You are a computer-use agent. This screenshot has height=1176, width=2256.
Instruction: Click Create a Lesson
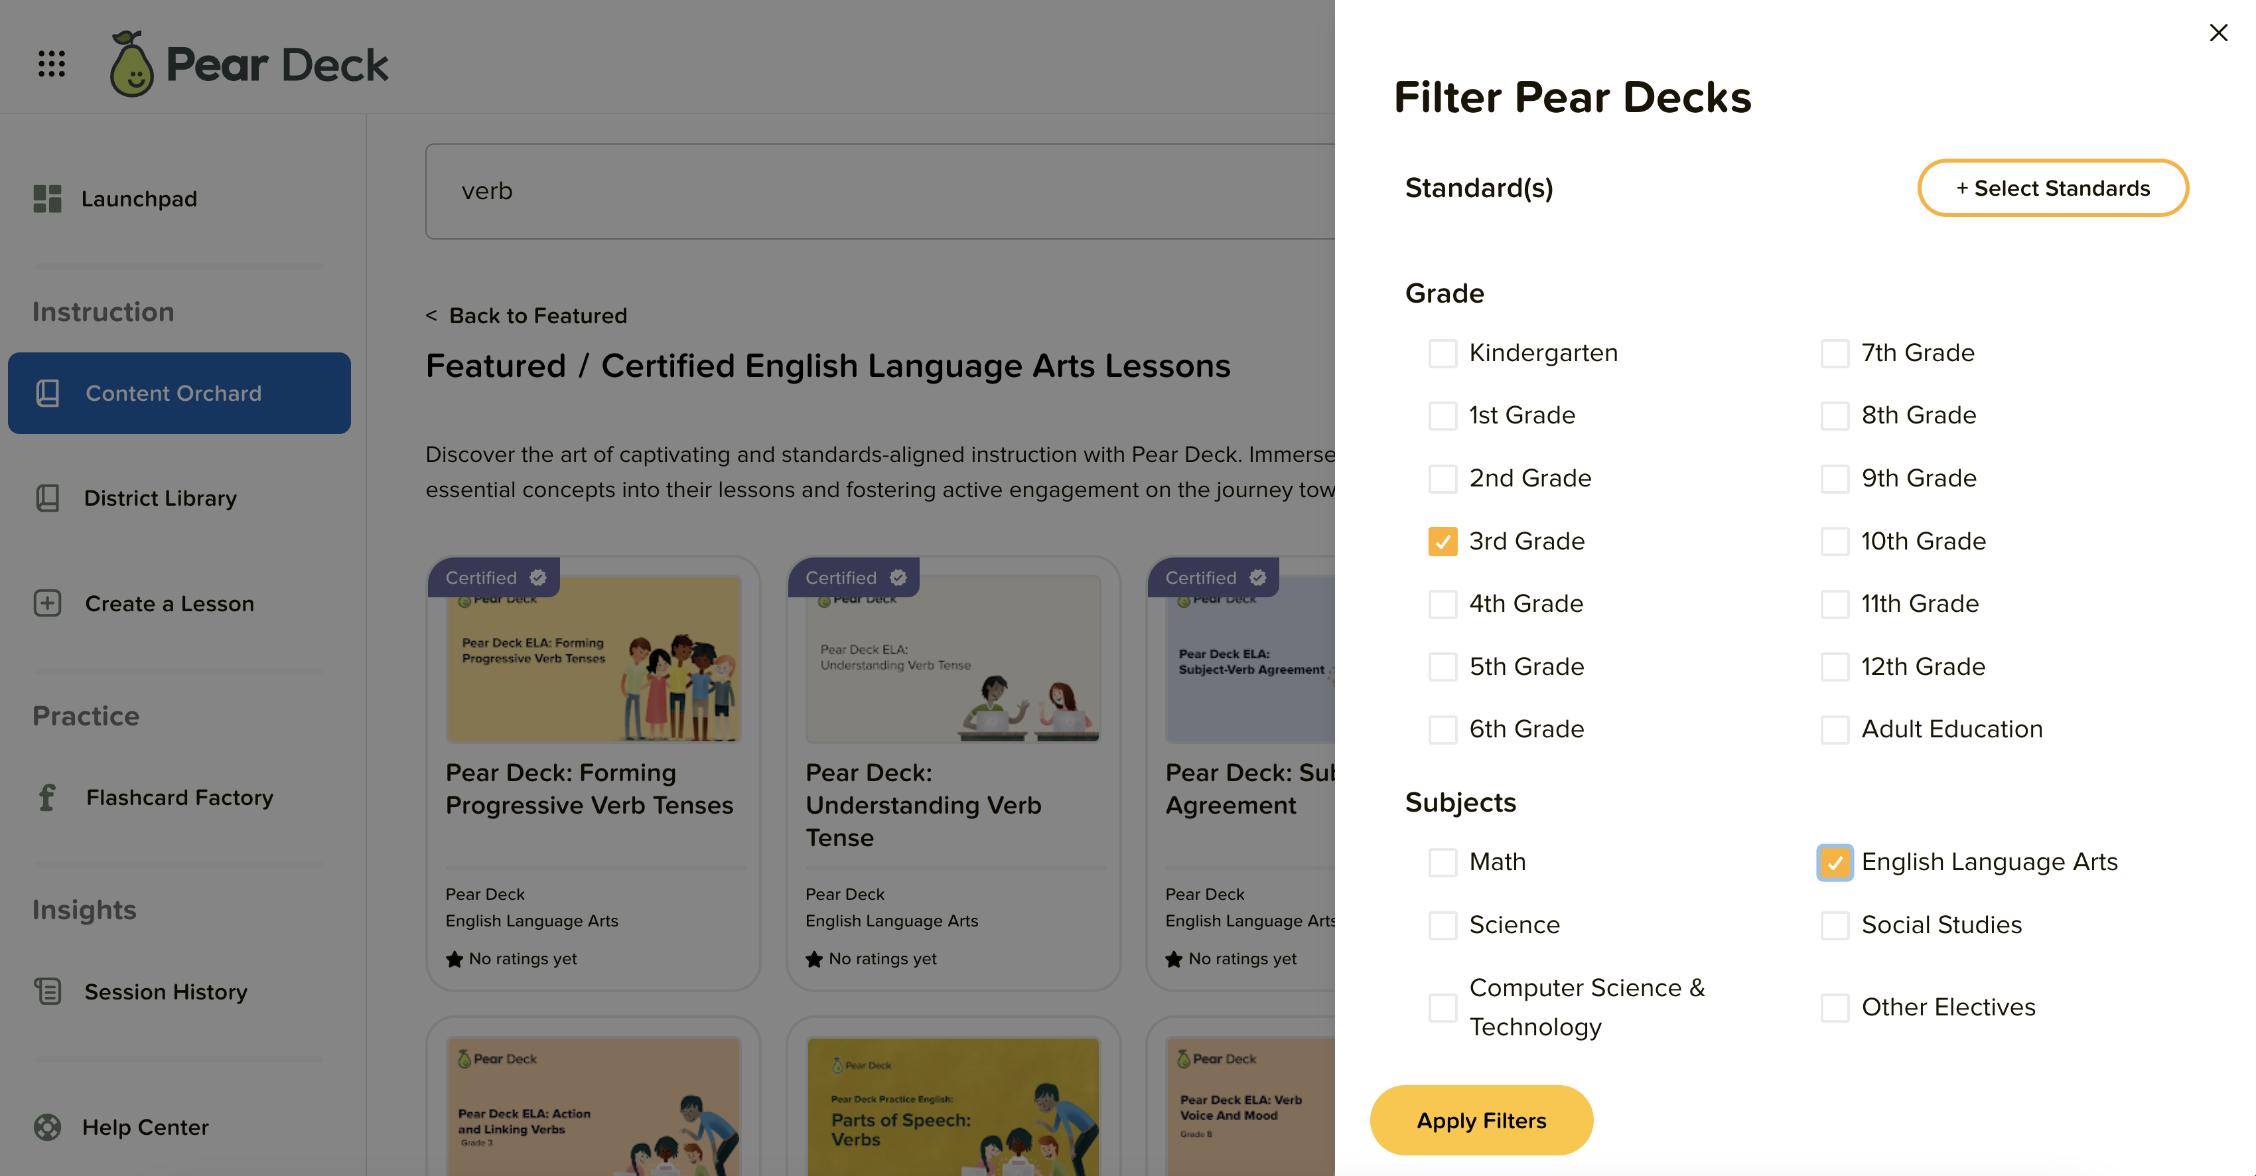coord(169,603)
